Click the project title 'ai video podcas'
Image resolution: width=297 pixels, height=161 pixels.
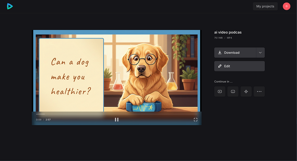pos(228,33)
